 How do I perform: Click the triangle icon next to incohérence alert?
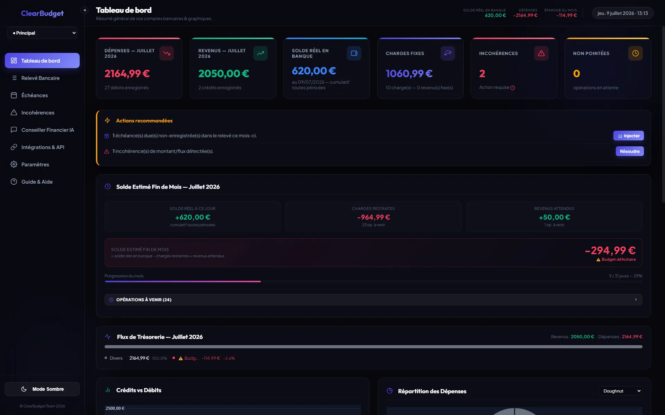[107, 151]
